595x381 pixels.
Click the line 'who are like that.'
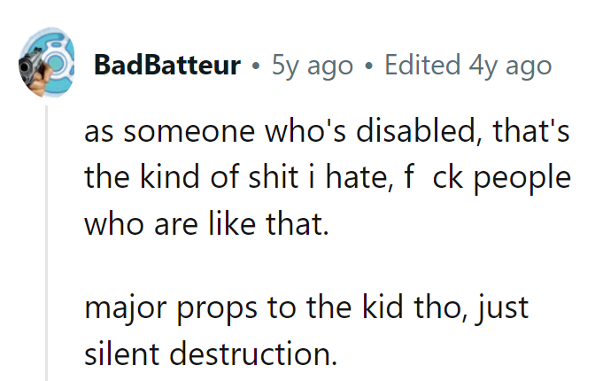click(206, 224)
